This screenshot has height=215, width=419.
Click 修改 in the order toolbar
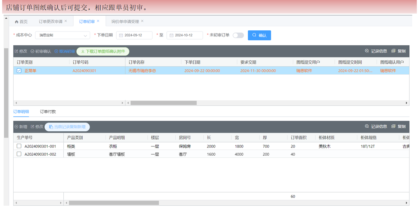[21, 51]
